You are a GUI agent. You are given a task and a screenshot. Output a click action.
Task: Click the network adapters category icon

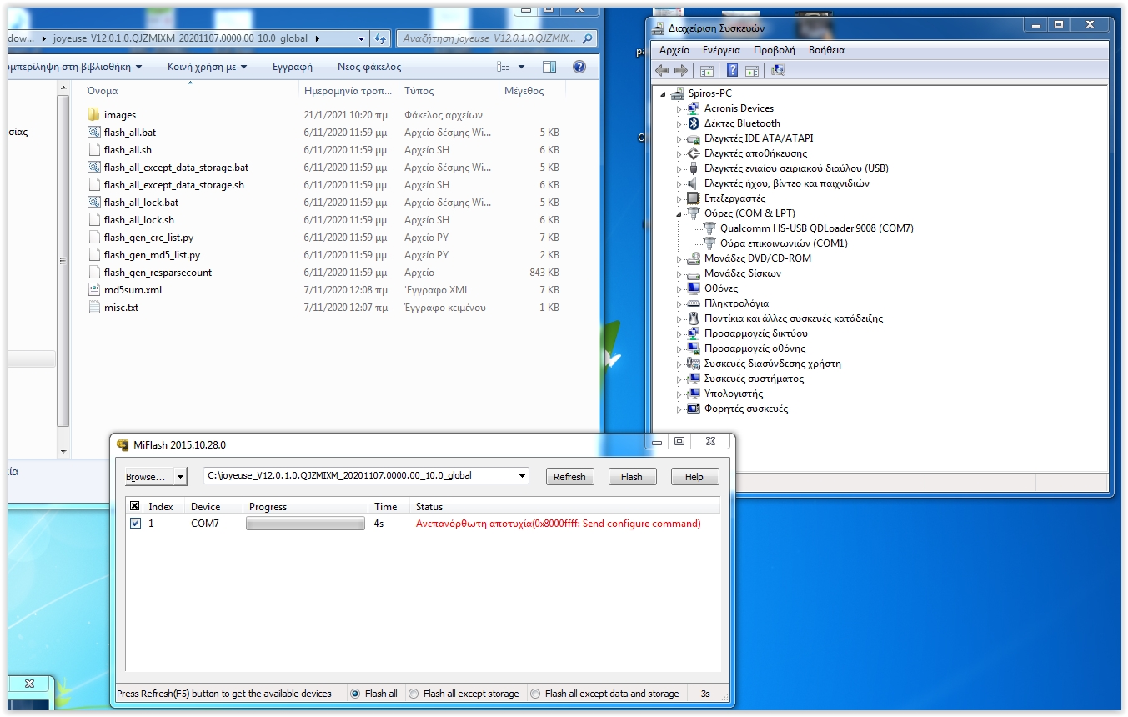[x=693, y=333]
